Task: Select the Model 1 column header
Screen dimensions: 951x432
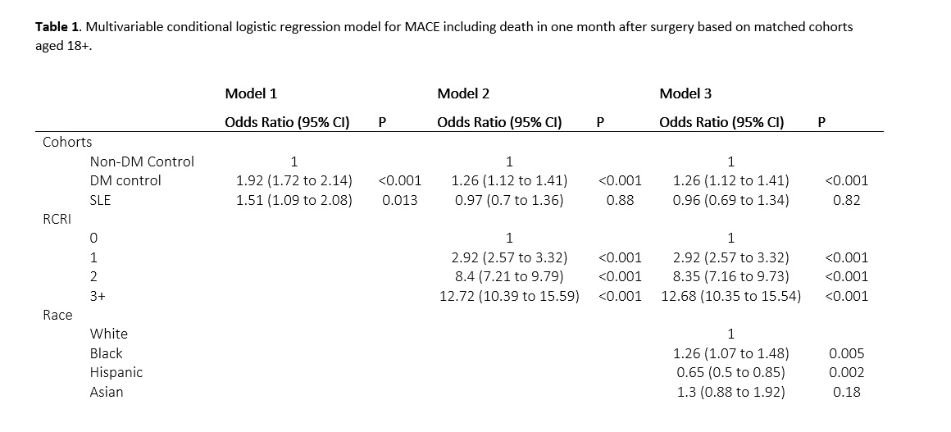Action: point(245,94)
